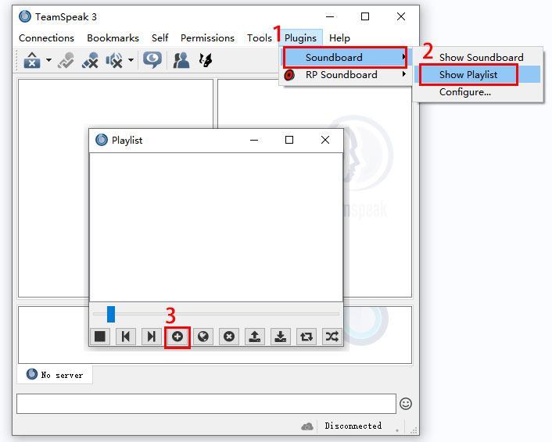The height and width of the screenshot is (442, 552).
Task: Select the No server chat tab
Action: tap(55, 375)
